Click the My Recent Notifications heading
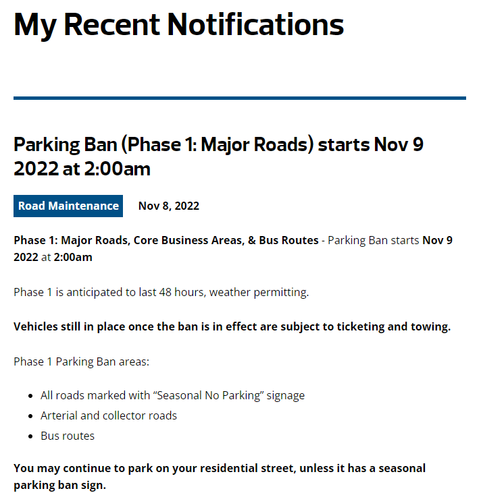The height and width of the screenshot is (493, 481). click(179, 25)
